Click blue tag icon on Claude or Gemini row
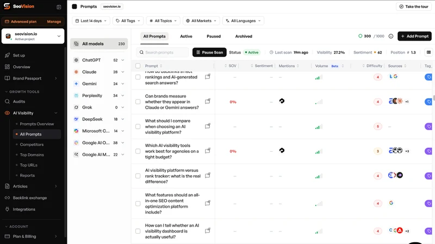435x244 pixels. pyautogui.click(x=428, y=101)
